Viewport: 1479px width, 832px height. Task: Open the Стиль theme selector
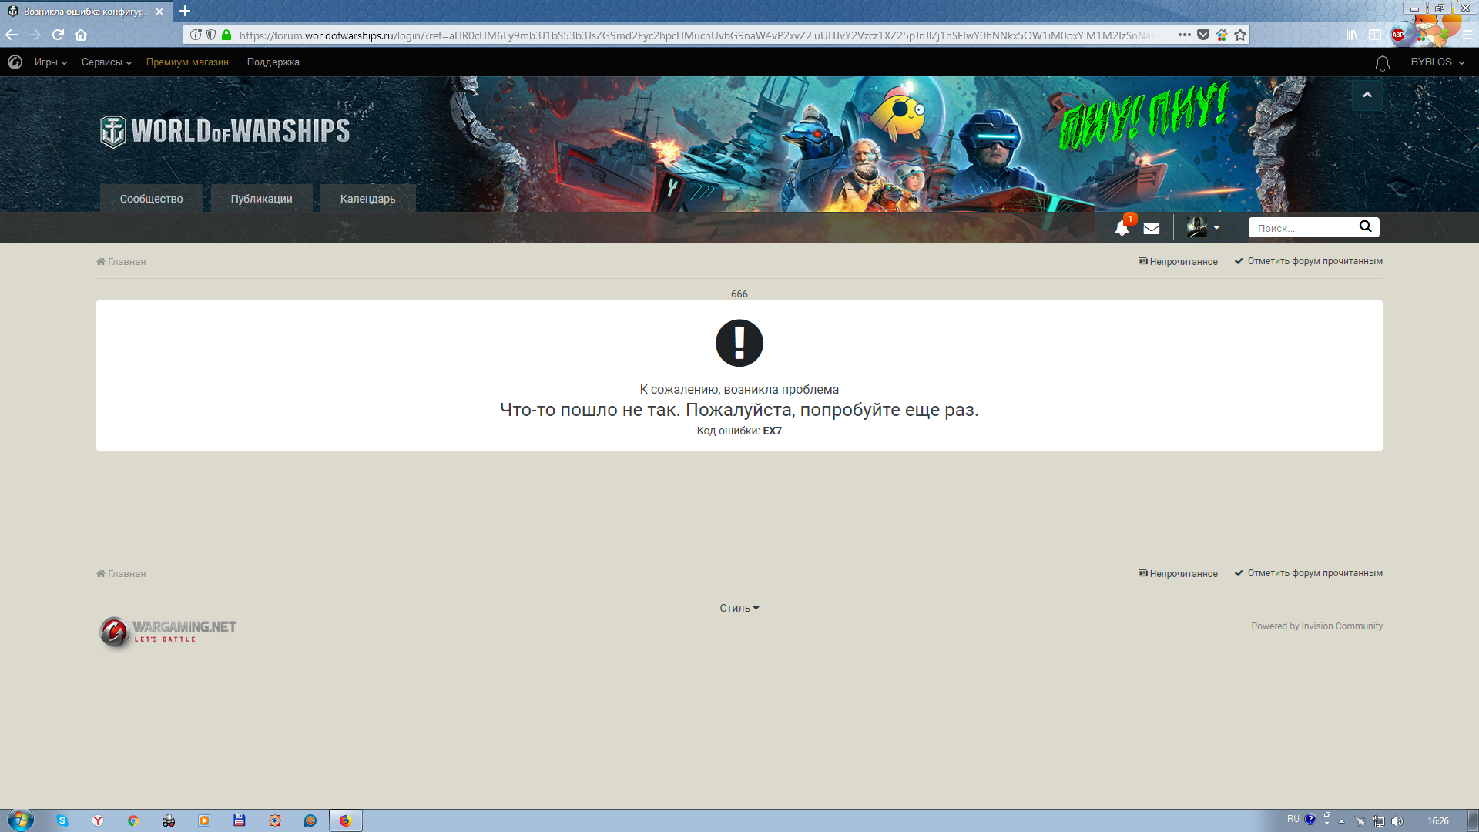[739, 608]
